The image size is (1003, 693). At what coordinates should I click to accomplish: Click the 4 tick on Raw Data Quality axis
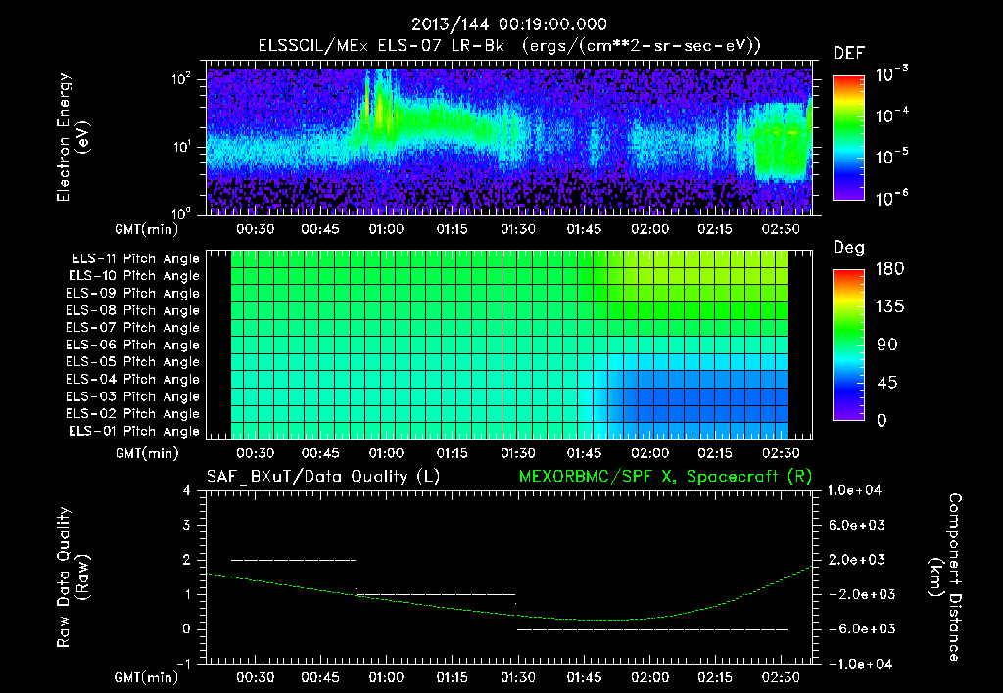click(x=187, y=490)
